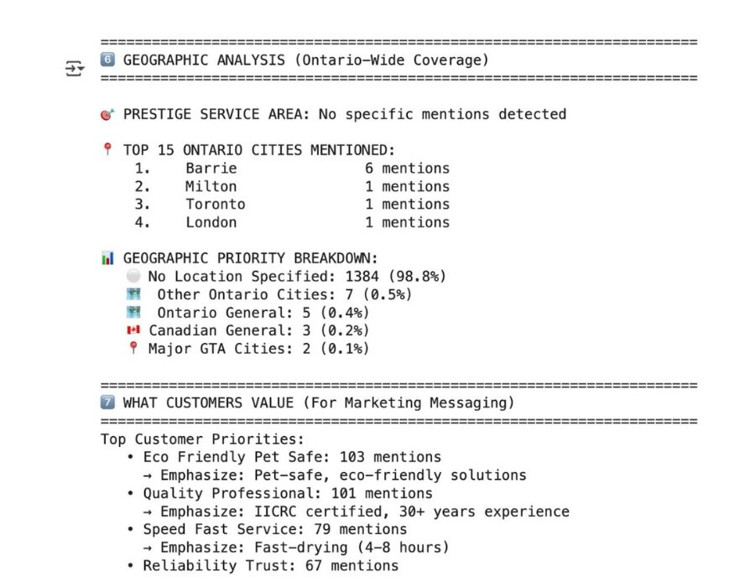Viewport: 755px width, 587px height.
Task: Click the keycap 6 emoji icon
Action: tap(107, 60)
